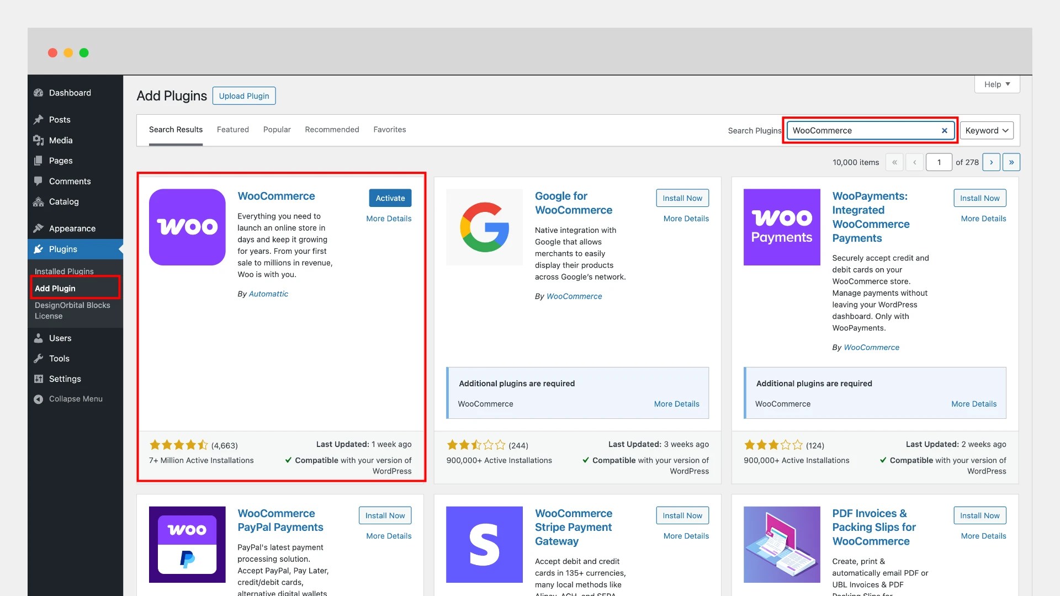Click the Comments speech bubble icon

(x=38, y=181)
